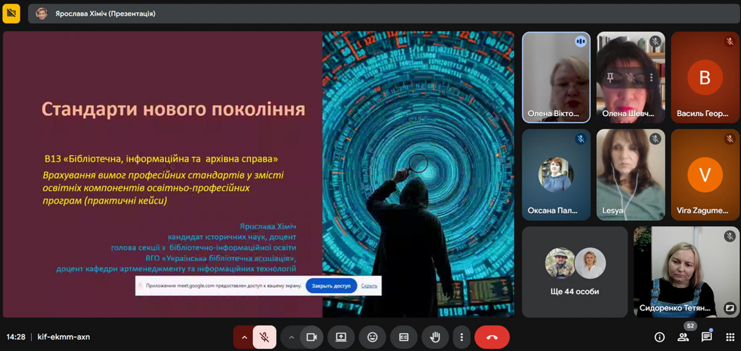The width and height of the screenshot is (741, 351).
Task: Open the chat messages panel
Action: tap(706, 337)
